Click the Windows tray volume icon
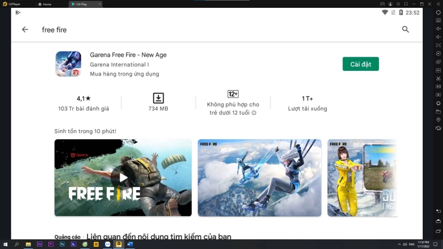Viewport: 443px width, 249px height. pyautogui.click(x=405, y=244)
